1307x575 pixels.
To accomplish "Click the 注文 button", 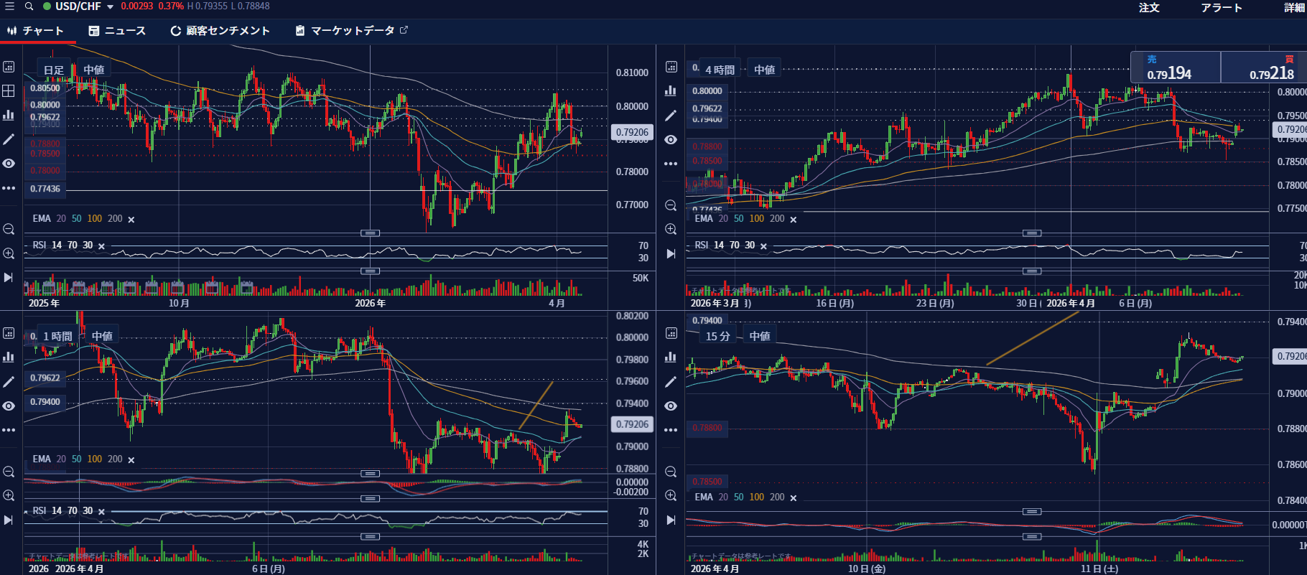I will coord(1149,8).
